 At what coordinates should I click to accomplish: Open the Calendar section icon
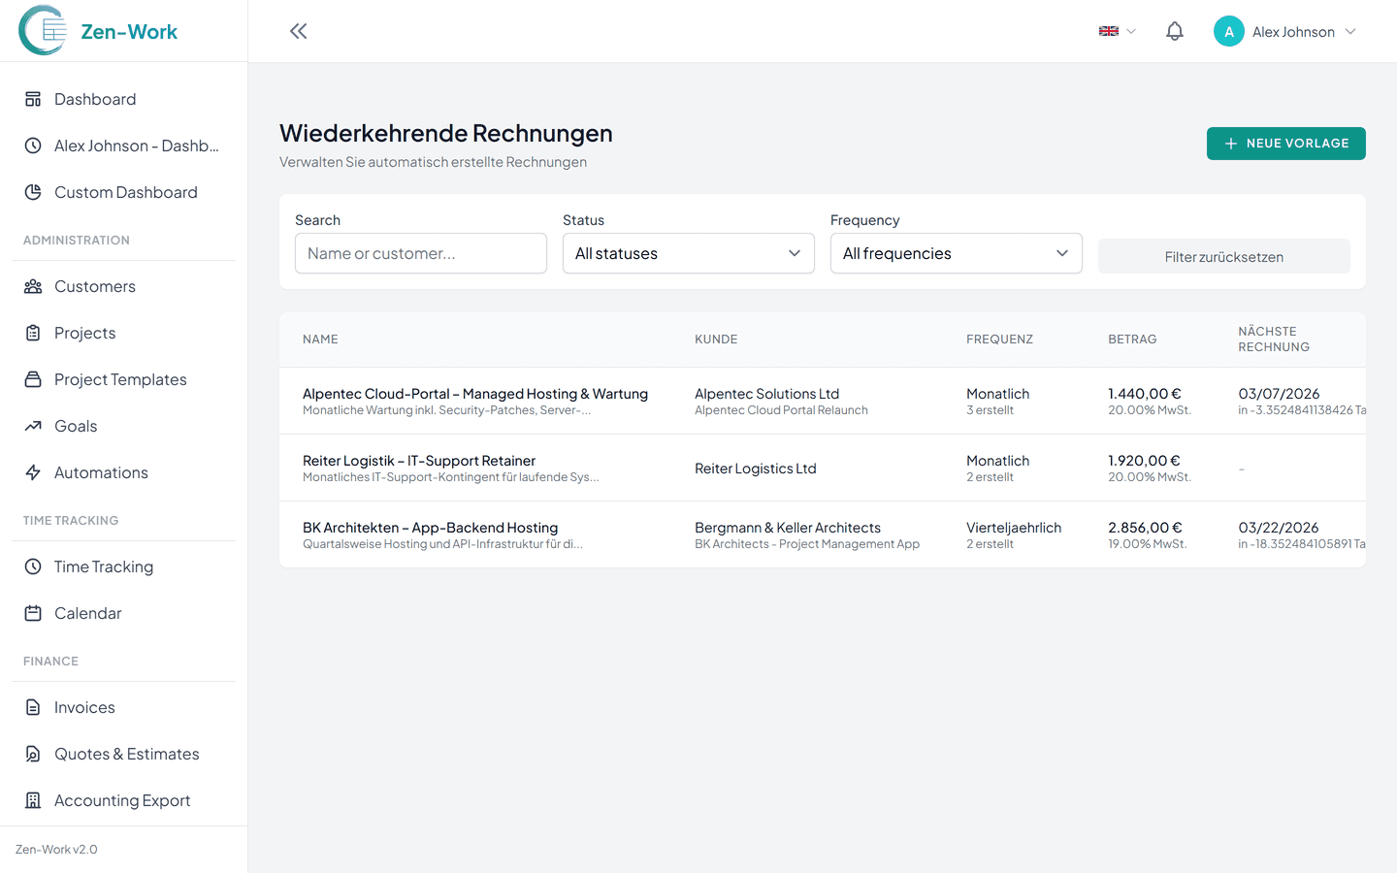pyautogui.click(x=32, y=613)
